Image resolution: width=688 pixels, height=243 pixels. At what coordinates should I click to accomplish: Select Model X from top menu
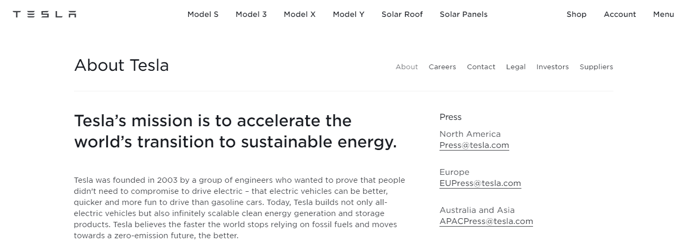pyautogui.click(x=299, y=14)
